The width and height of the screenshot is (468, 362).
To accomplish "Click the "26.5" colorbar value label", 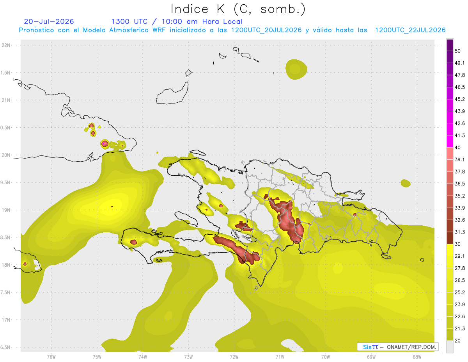I will pyautogui.click(x=460, y=280).
